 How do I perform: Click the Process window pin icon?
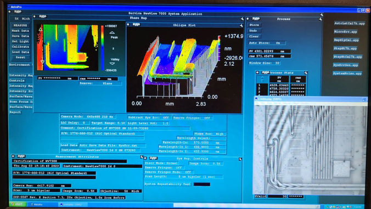(x=320, y=19)
